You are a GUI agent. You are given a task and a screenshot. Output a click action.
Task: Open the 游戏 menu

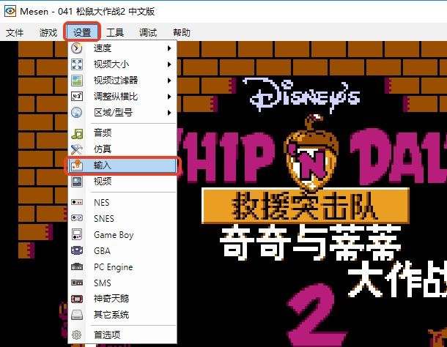click(48, 32)
